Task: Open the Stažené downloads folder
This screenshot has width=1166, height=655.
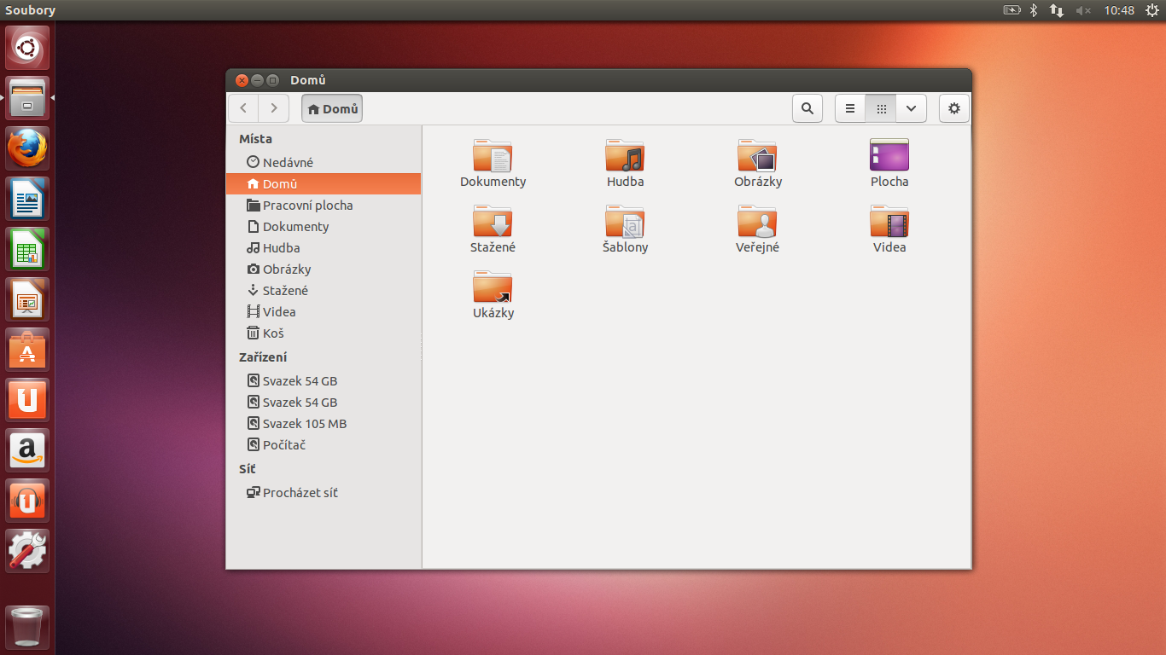Action: click(493, 223)
